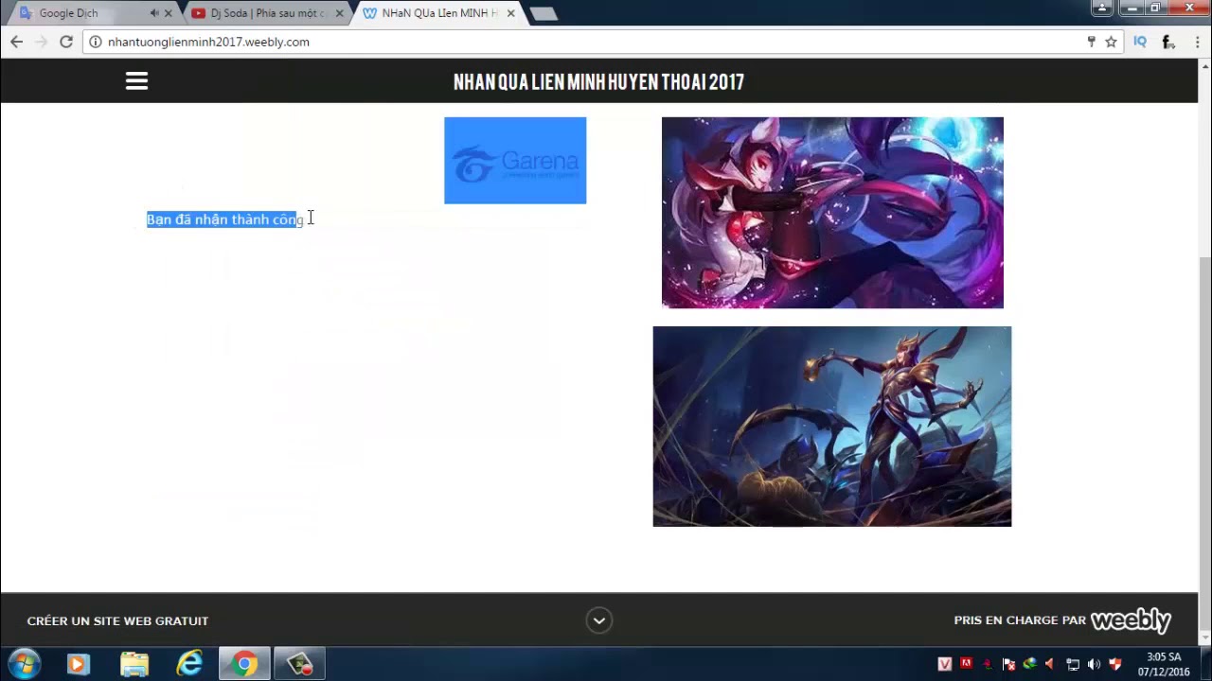Open the saved password key icon
This screenshot has width=1212, height=681.
coord(1092,42)
